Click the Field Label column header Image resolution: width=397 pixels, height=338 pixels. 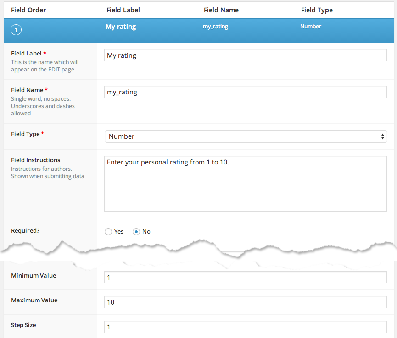point(123,10)
